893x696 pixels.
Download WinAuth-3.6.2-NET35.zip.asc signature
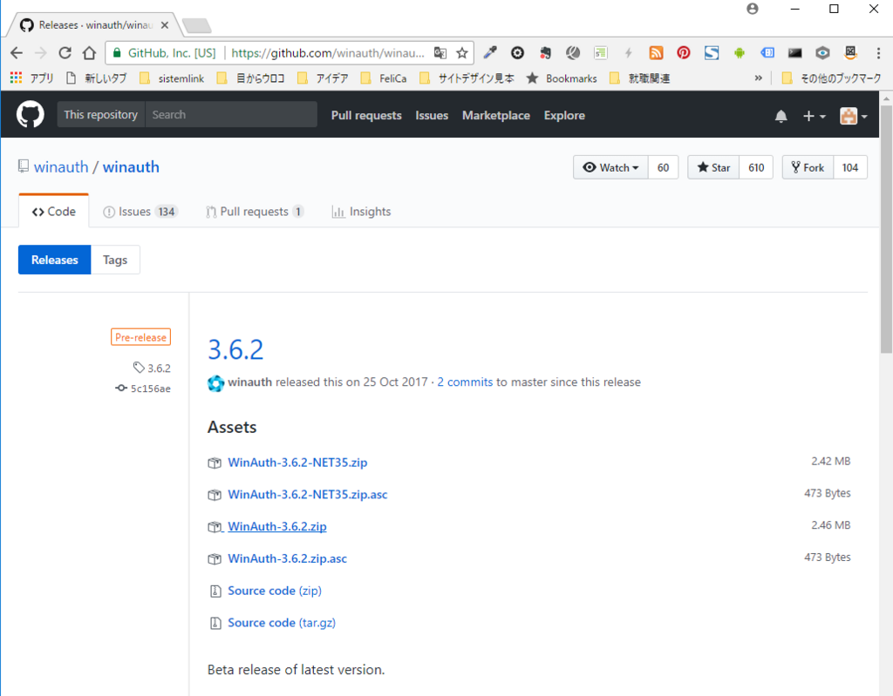click(x=308, y=495)
